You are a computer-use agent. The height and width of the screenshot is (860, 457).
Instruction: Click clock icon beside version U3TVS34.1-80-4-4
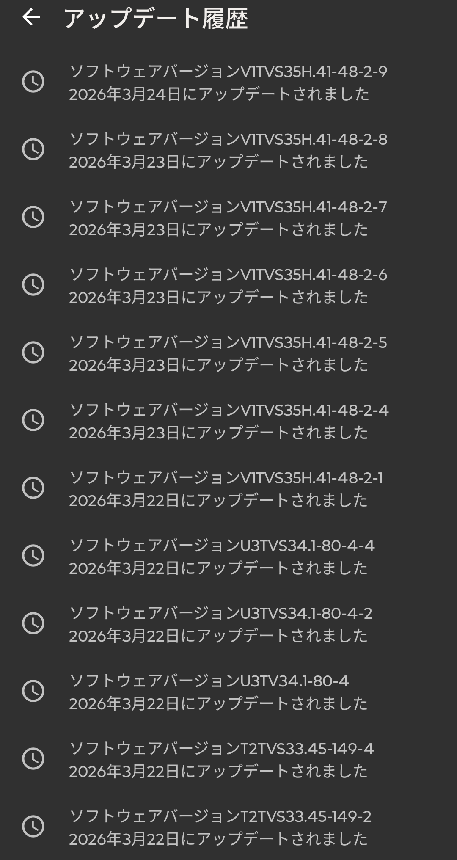pos(33,556)
